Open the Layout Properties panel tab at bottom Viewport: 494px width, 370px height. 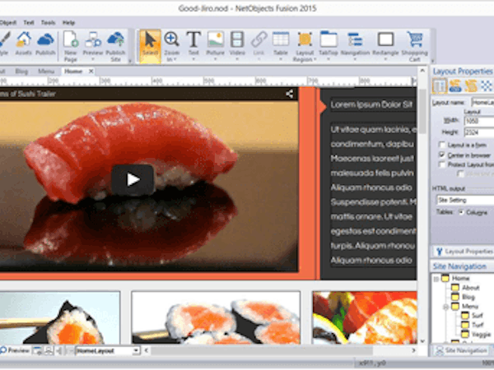pos(463,251)
